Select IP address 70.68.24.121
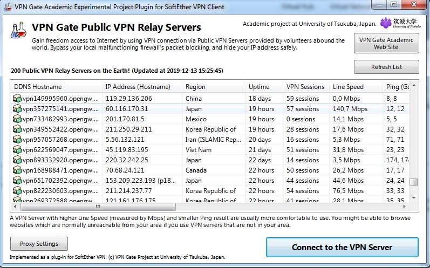The height and width of the screenshot is (268, 430). (x=125, y=170)
